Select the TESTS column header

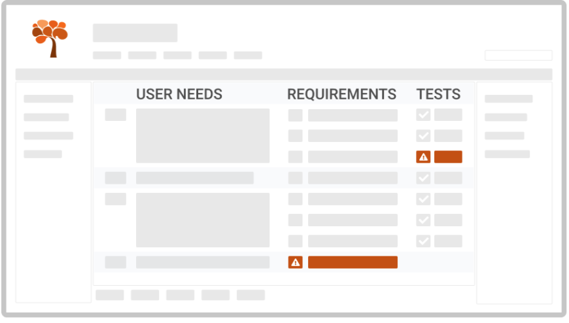point(438,94)
